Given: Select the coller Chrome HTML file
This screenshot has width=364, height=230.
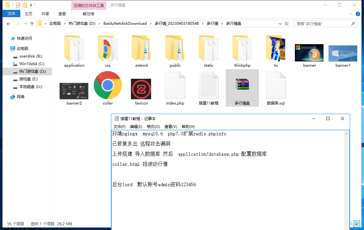Looking at the screenshot, I should [108, 85].
